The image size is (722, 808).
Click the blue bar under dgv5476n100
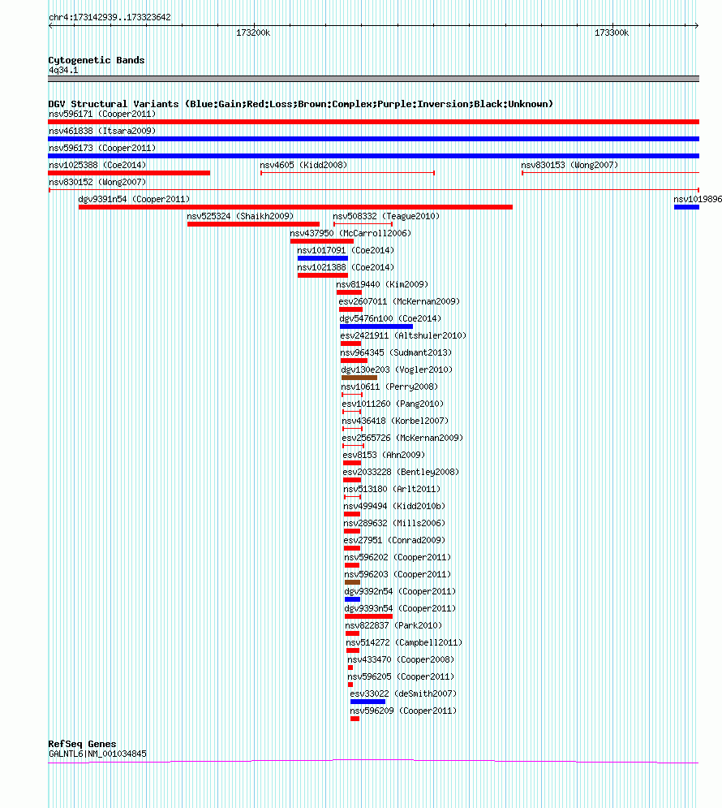tap(376, 326)
